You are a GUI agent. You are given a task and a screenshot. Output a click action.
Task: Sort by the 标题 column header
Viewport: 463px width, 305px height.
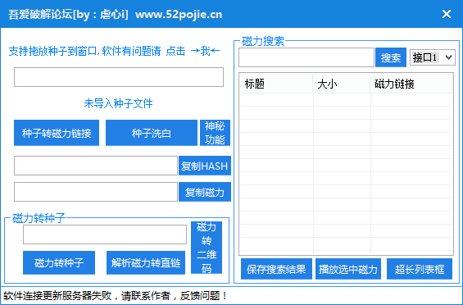point(276,84)
